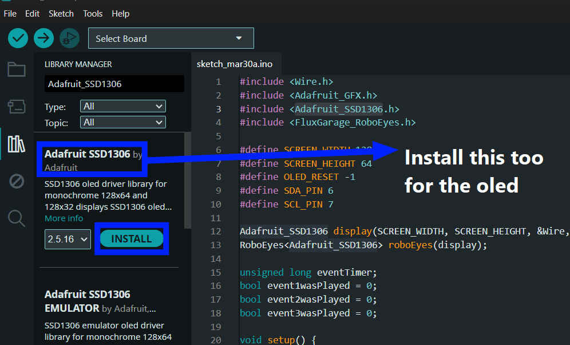
Task: Open the Topic filter dropdown
Action: [x=123, y=122]
